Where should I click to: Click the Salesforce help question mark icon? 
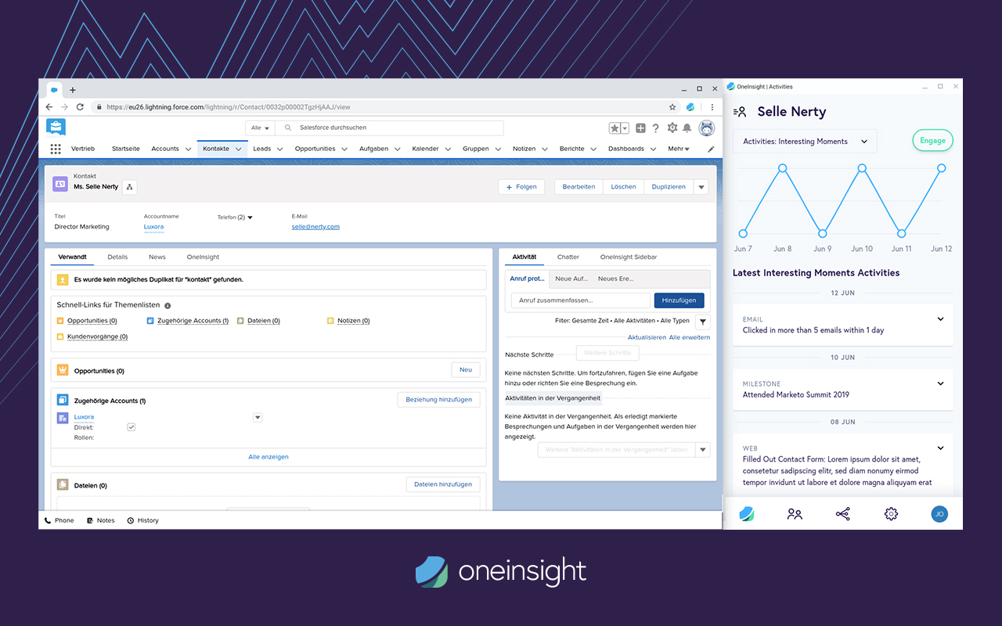pyautogui.click(x=656, y=128)
